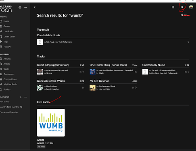This screenshot has height=151, width=196.
Task: Go back with the left arrow
Action: pyautogui.click(x=35, y=7)
